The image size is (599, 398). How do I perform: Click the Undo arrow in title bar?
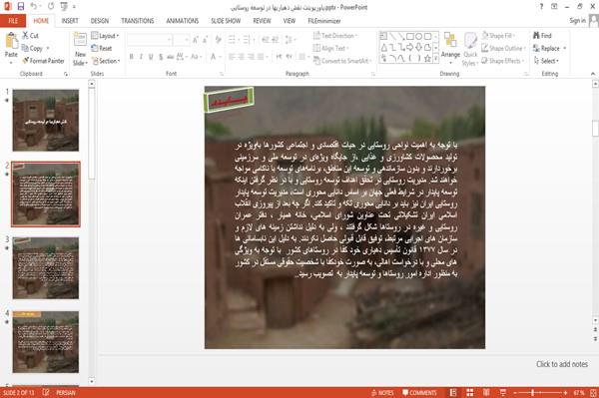(34, 6)
